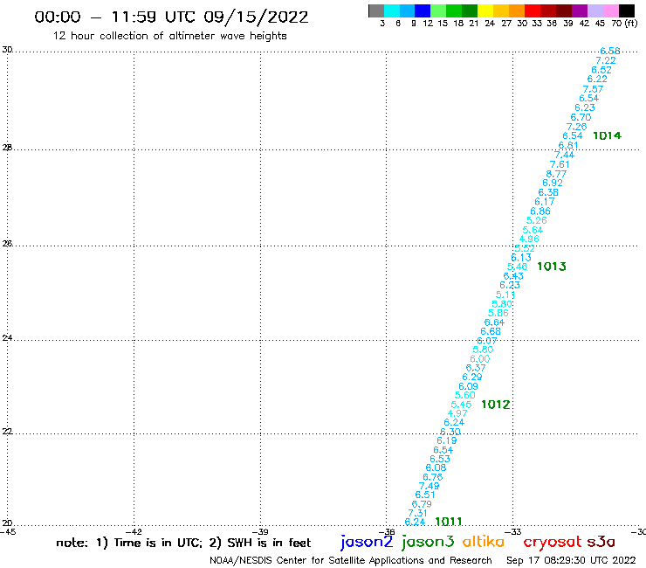646x568 pixels.
Task: Click the 6.70 wave height value
Action: click(581, 117)
